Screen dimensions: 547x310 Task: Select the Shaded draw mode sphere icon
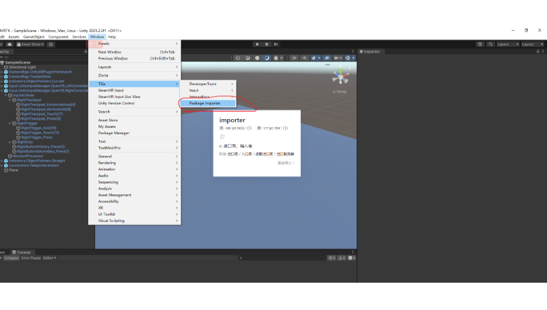point(257,58)
